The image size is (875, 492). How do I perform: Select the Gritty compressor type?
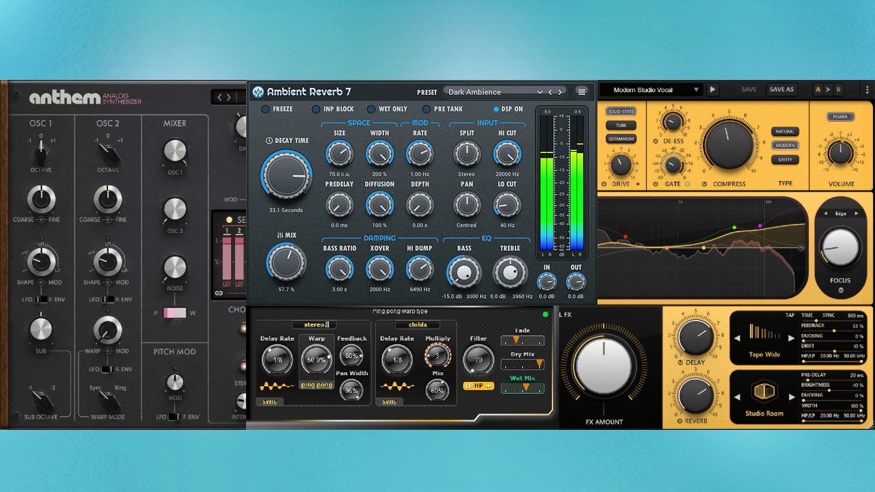[x=785, y=159]
